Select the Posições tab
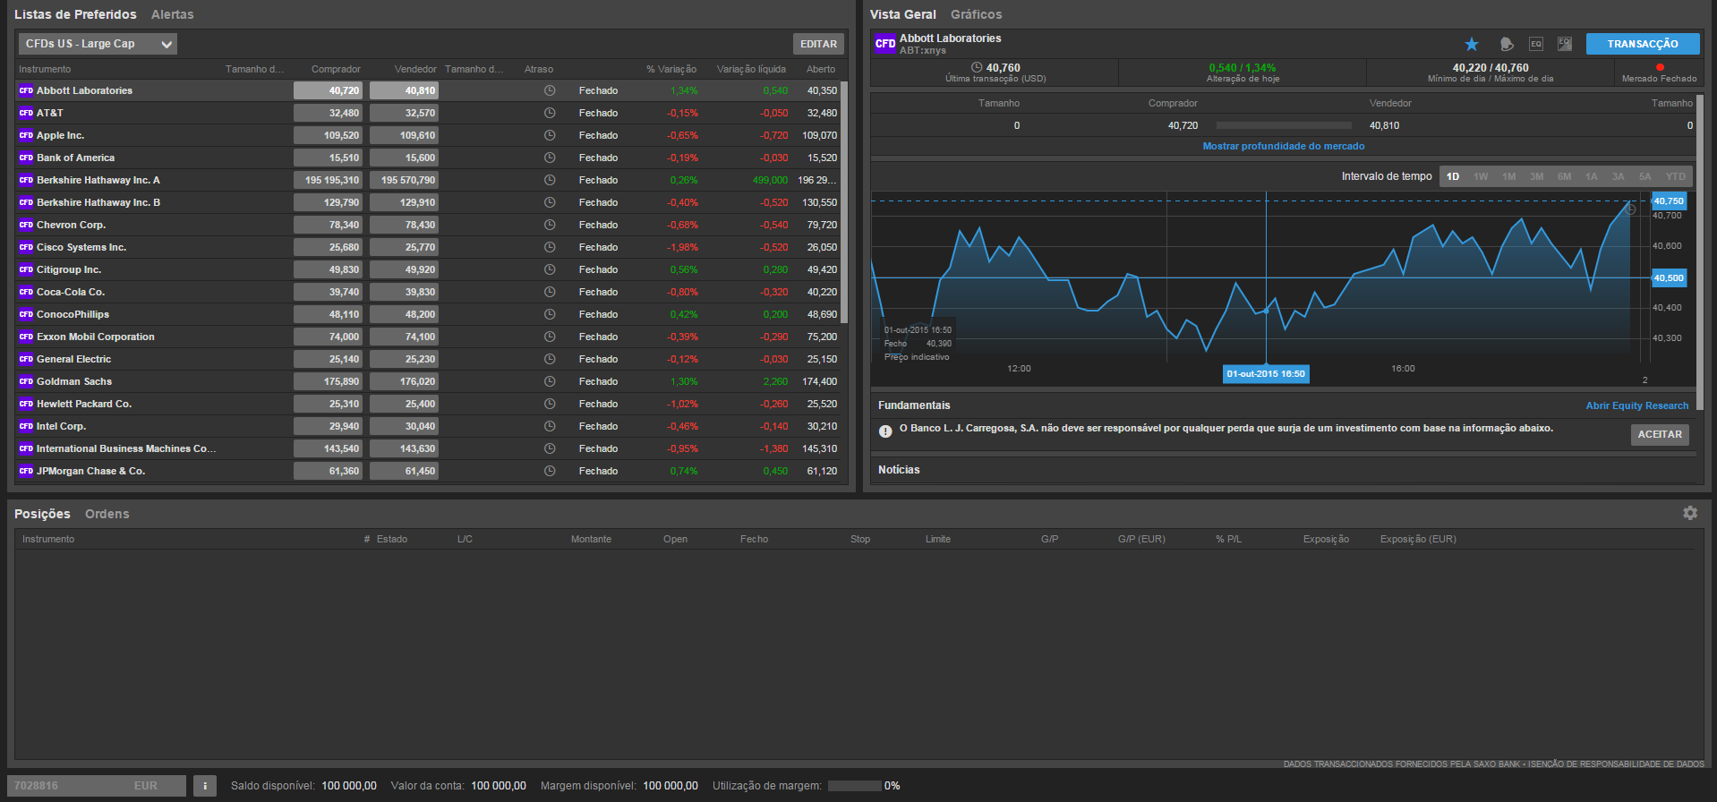Screen dimensions: 1717x802 click(42, 514)
